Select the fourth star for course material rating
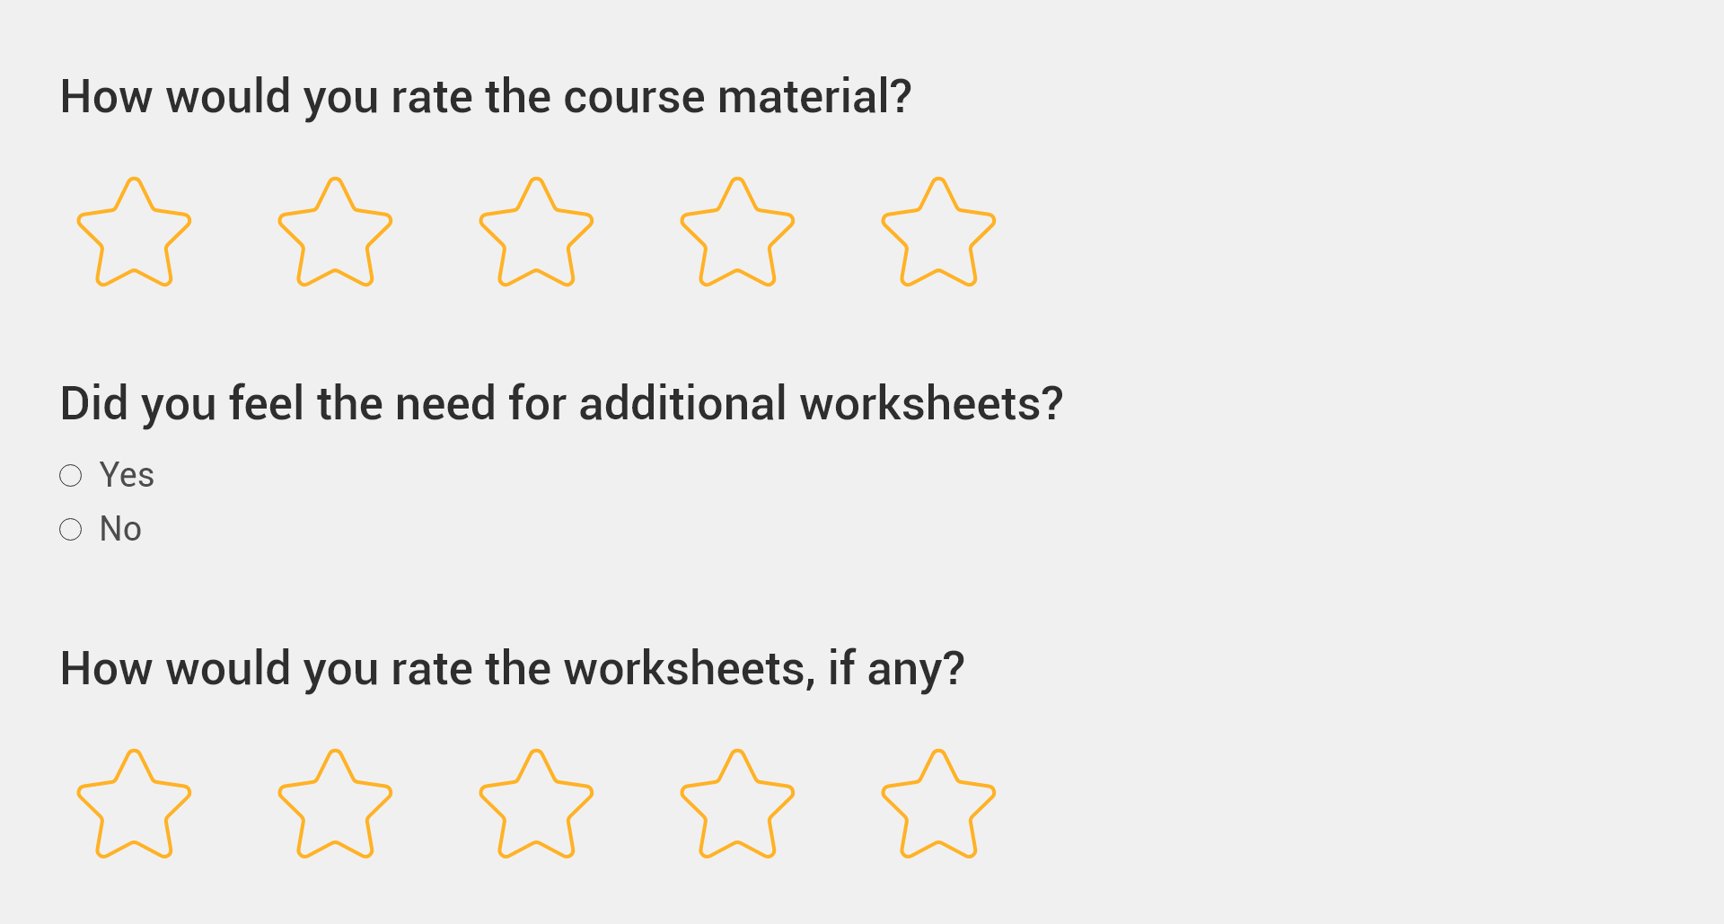1724x924 pixels. coord(737,233)
